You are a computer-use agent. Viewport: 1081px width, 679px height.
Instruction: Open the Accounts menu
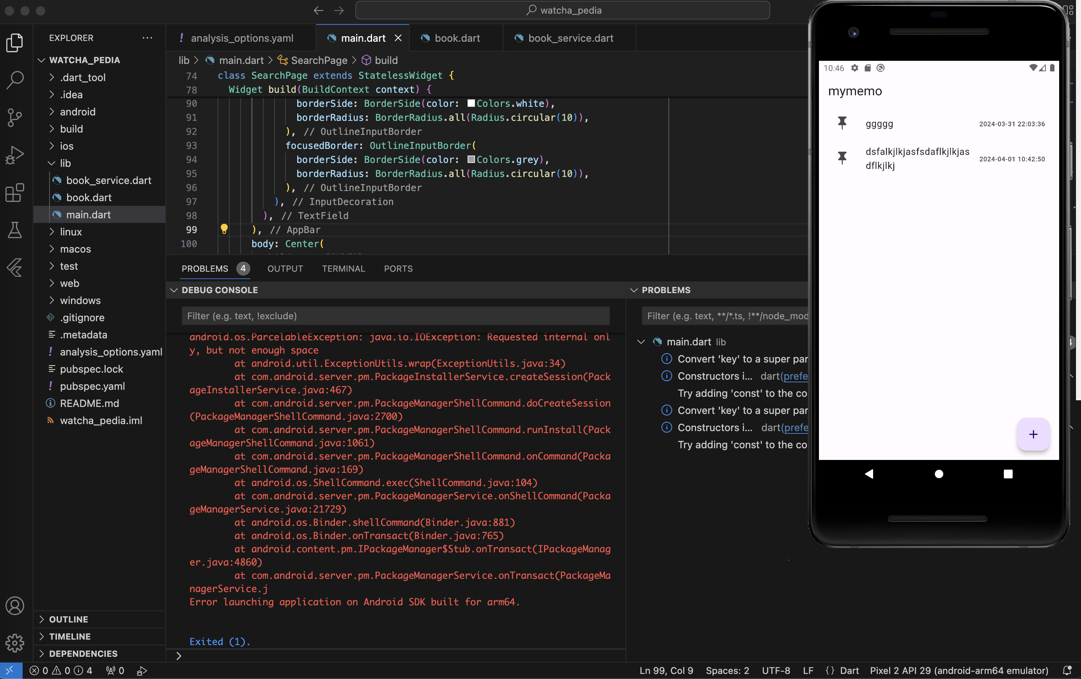(15, 606)
